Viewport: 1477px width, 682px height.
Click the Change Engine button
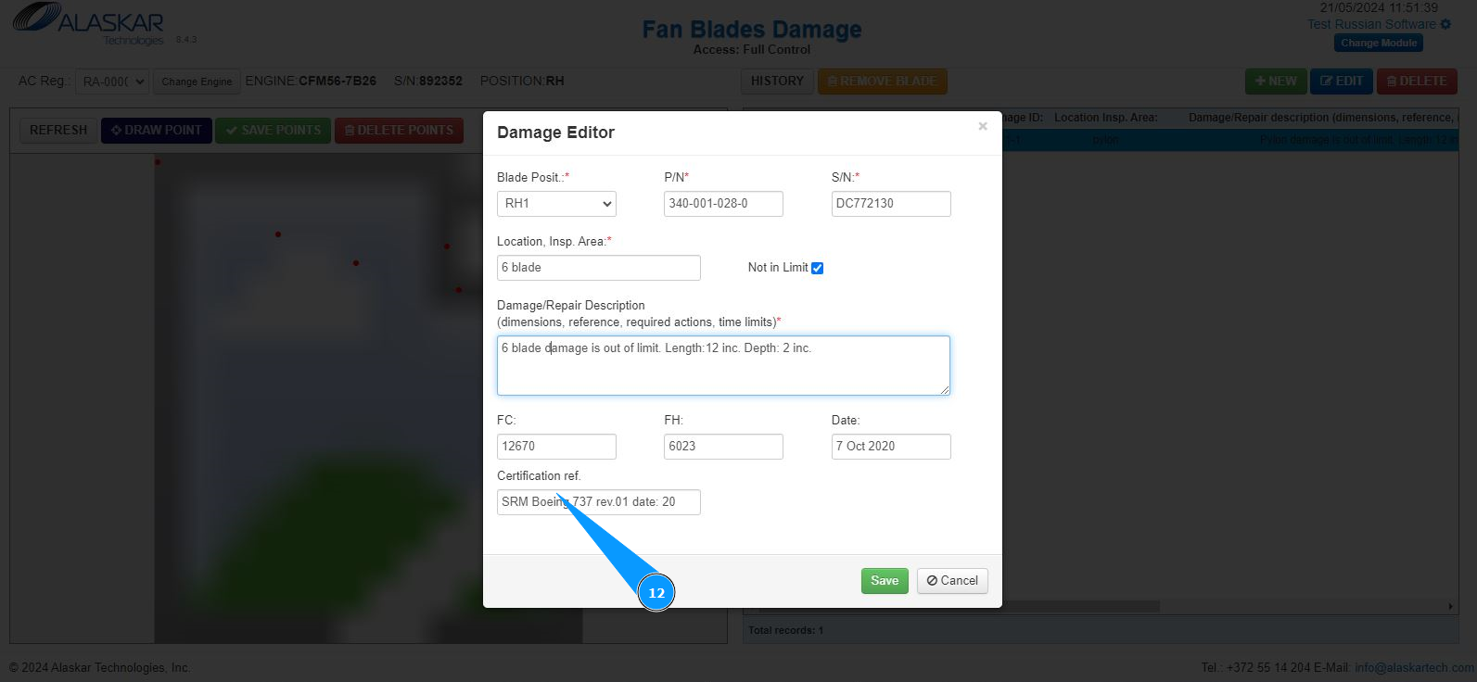197,82
